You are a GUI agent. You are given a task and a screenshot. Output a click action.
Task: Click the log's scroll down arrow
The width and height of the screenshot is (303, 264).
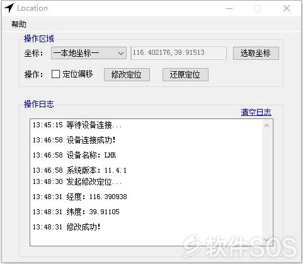pyautogui.click(x=267, y=239)
